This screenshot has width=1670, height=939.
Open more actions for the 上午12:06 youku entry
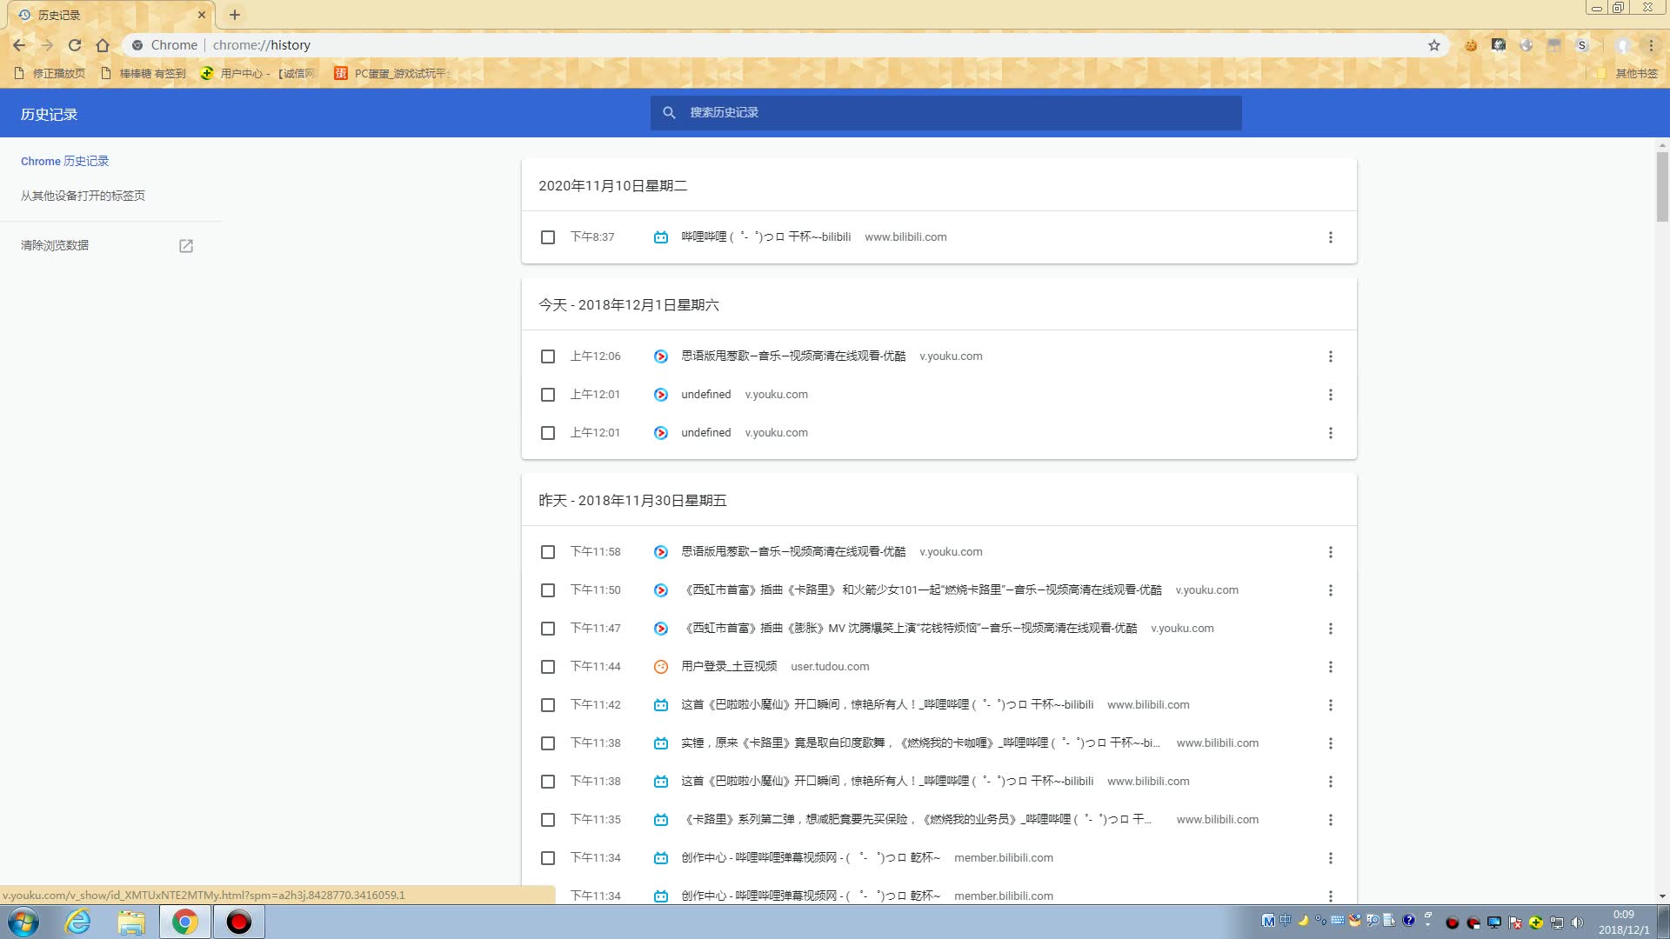tap(1330, 356)
